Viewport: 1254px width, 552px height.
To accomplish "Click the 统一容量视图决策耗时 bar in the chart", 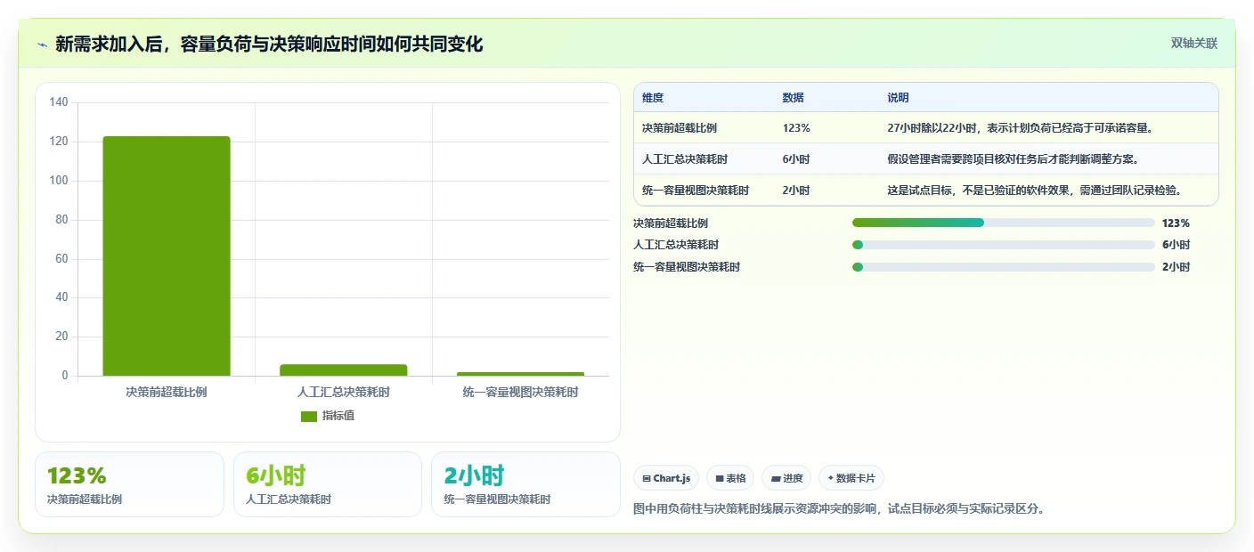I will coord(521,374).
